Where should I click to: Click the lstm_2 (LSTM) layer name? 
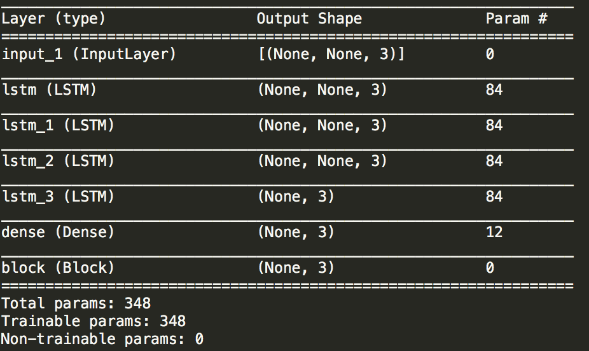pyautogui.click(x=58, y=161)
